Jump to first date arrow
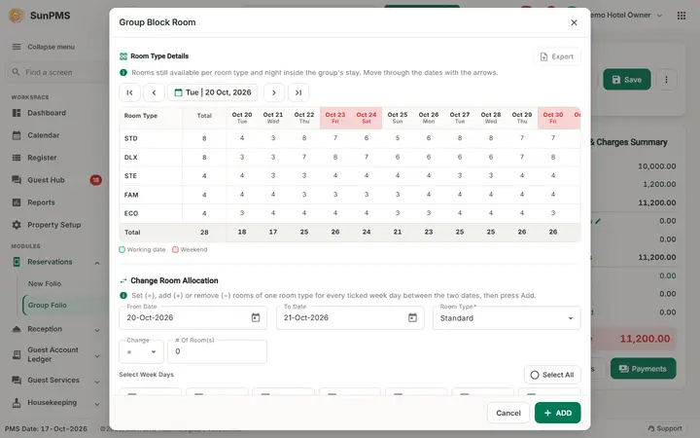Viewport: 700px width, 438px height. [x=129, y=92]
